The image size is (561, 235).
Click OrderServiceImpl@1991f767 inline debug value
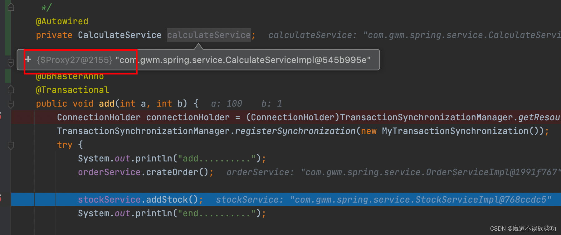[x=431, y=172]
